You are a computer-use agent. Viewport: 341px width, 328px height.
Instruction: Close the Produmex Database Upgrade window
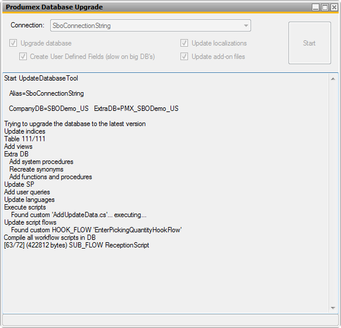334,7
